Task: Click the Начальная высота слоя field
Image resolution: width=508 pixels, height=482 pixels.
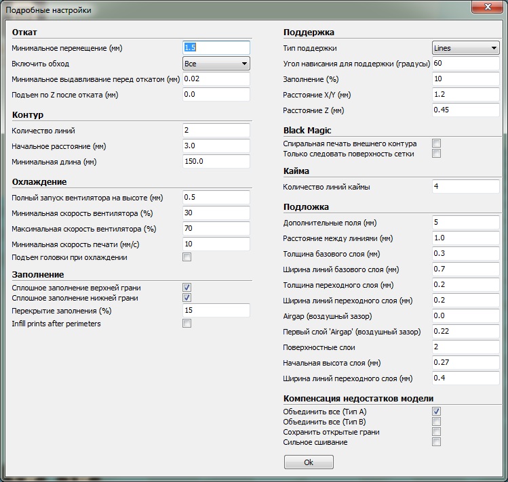Action: pos(465,362)
